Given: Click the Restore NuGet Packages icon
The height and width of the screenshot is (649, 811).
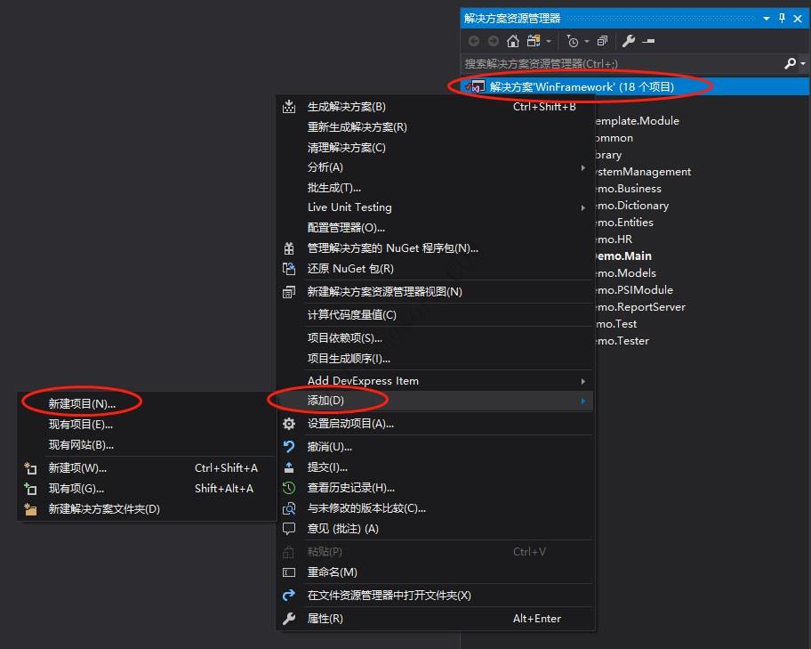Looking at the screenshot, I should tap(289, 269).
